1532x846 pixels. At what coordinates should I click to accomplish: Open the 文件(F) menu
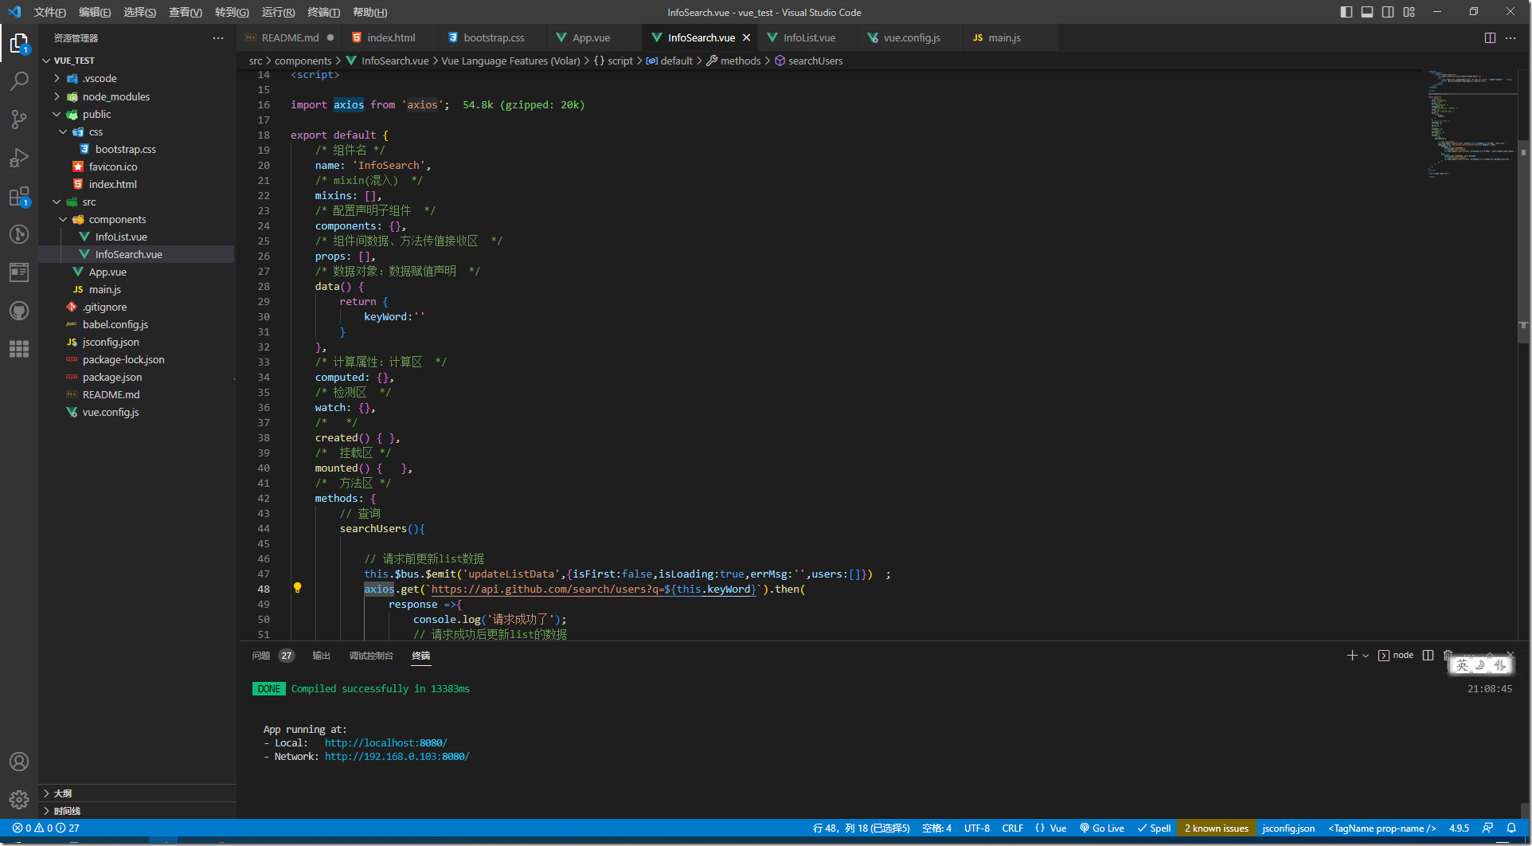click(49, 12)
